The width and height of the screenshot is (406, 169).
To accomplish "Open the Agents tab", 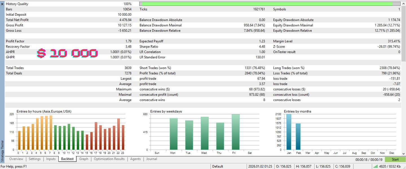I will tap(135, 159).
